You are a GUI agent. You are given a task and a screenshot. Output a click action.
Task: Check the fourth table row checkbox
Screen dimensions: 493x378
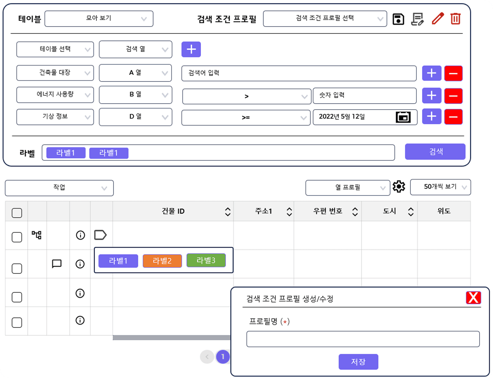(x=17, y=323)
